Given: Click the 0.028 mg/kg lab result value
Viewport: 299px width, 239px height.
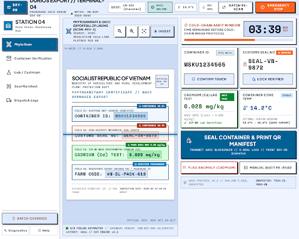Looking at the screenshot, I should coord(204,107).
